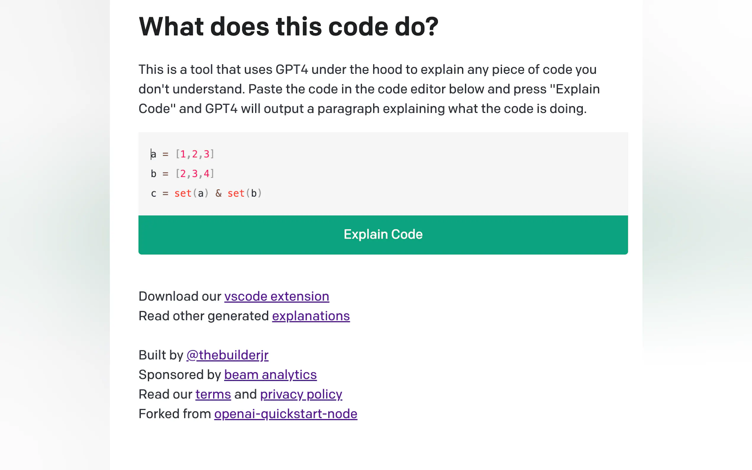Screen dimensions: 752x470
Task: Click the blank area inside the code editor
Action: pos(435,174)
